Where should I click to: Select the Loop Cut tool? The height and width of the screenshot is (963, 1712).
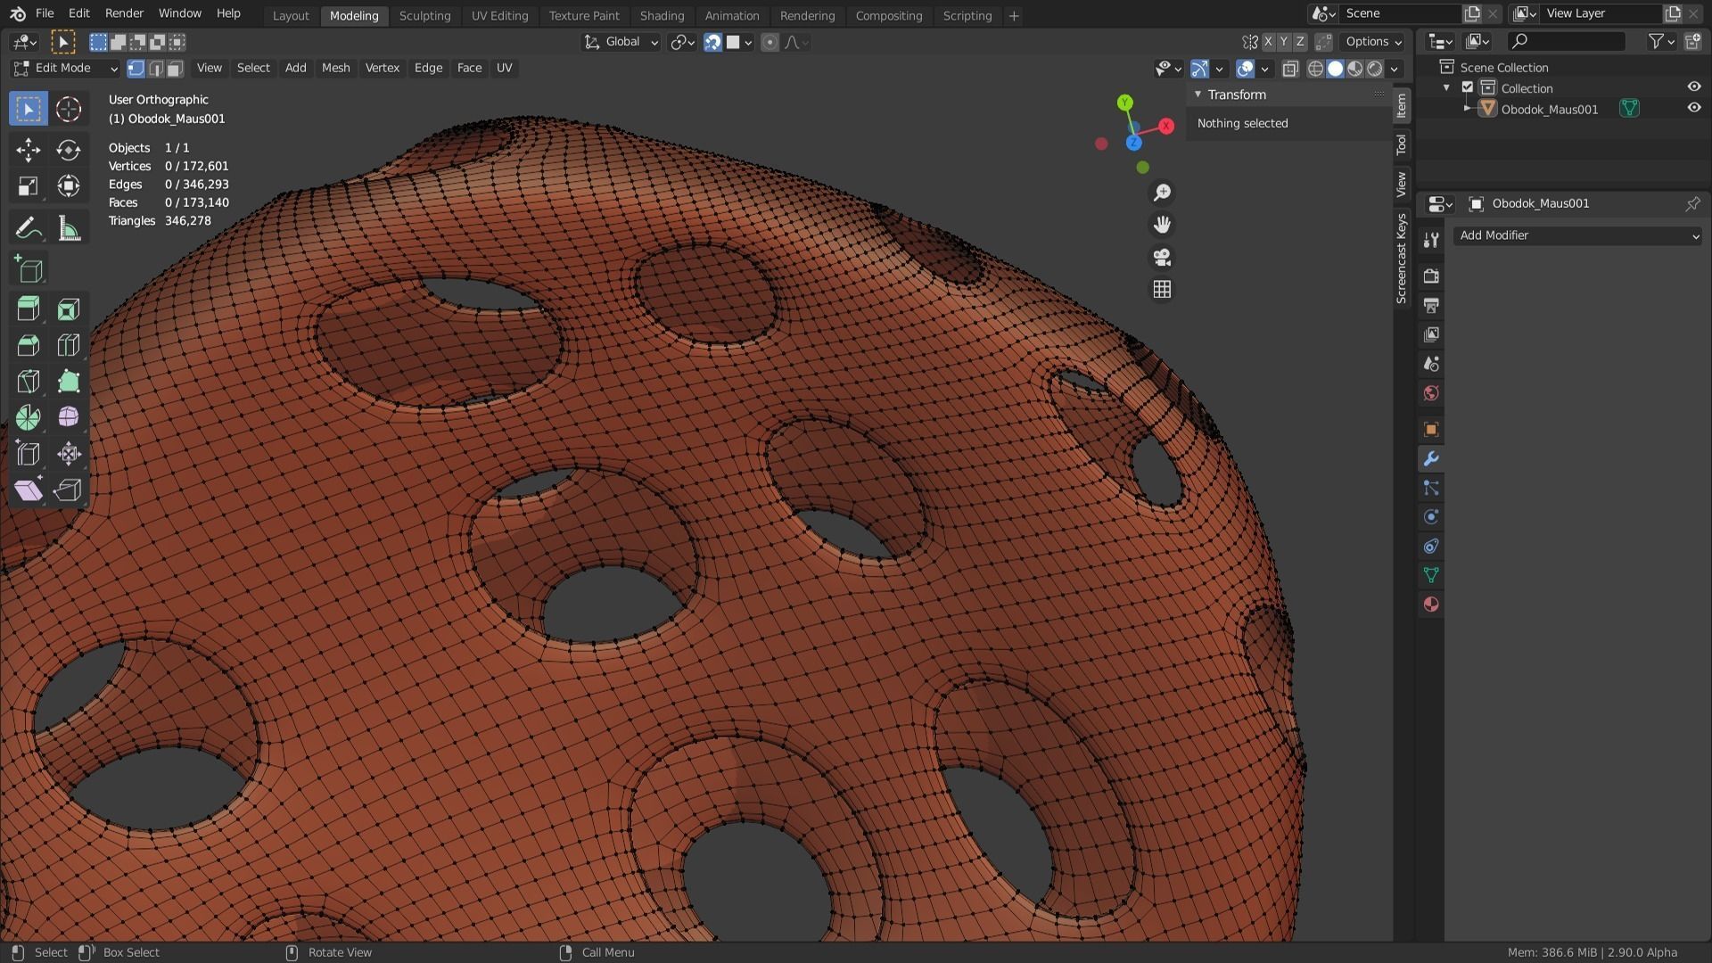[69, 346]
